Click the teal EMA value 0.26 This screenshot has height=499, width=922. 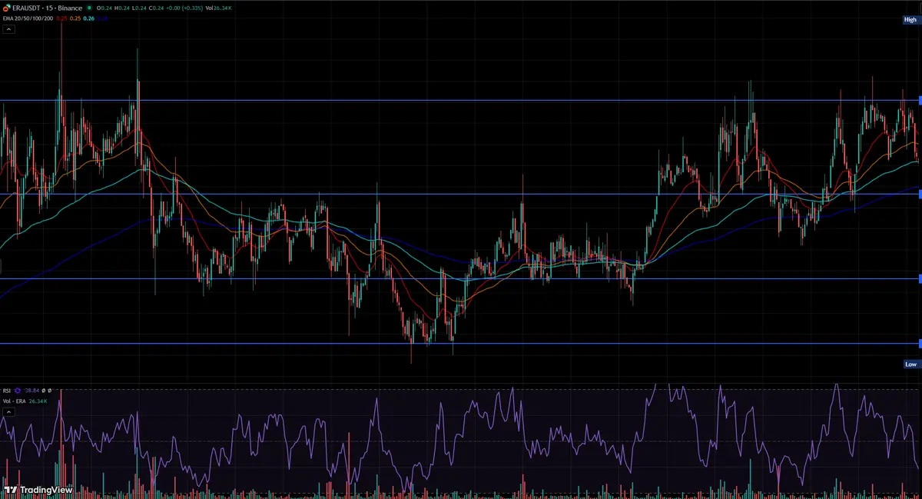pyautogui.click(x=88, y=18)
